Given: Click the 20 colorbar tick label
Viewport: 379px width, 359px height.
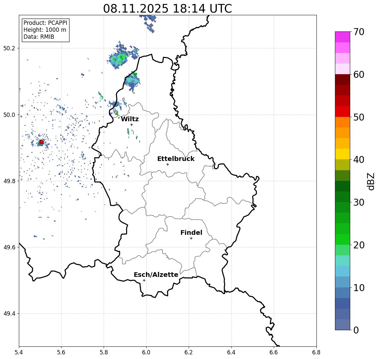Looking at the screenshot, I should [x=359, y=245].
